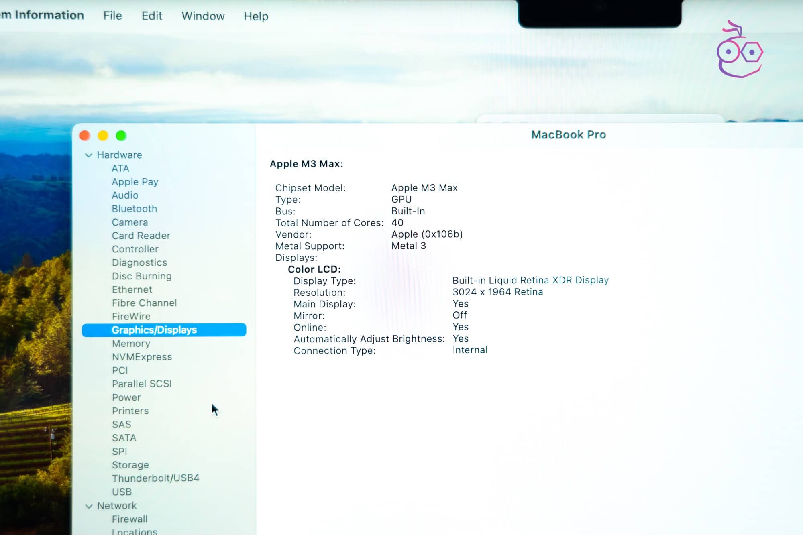Open the Help menu

[256, 16]
